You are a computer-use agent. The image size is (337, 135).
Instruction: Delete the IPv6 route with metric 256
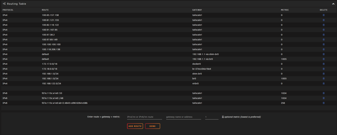click(x=324, y=103)
